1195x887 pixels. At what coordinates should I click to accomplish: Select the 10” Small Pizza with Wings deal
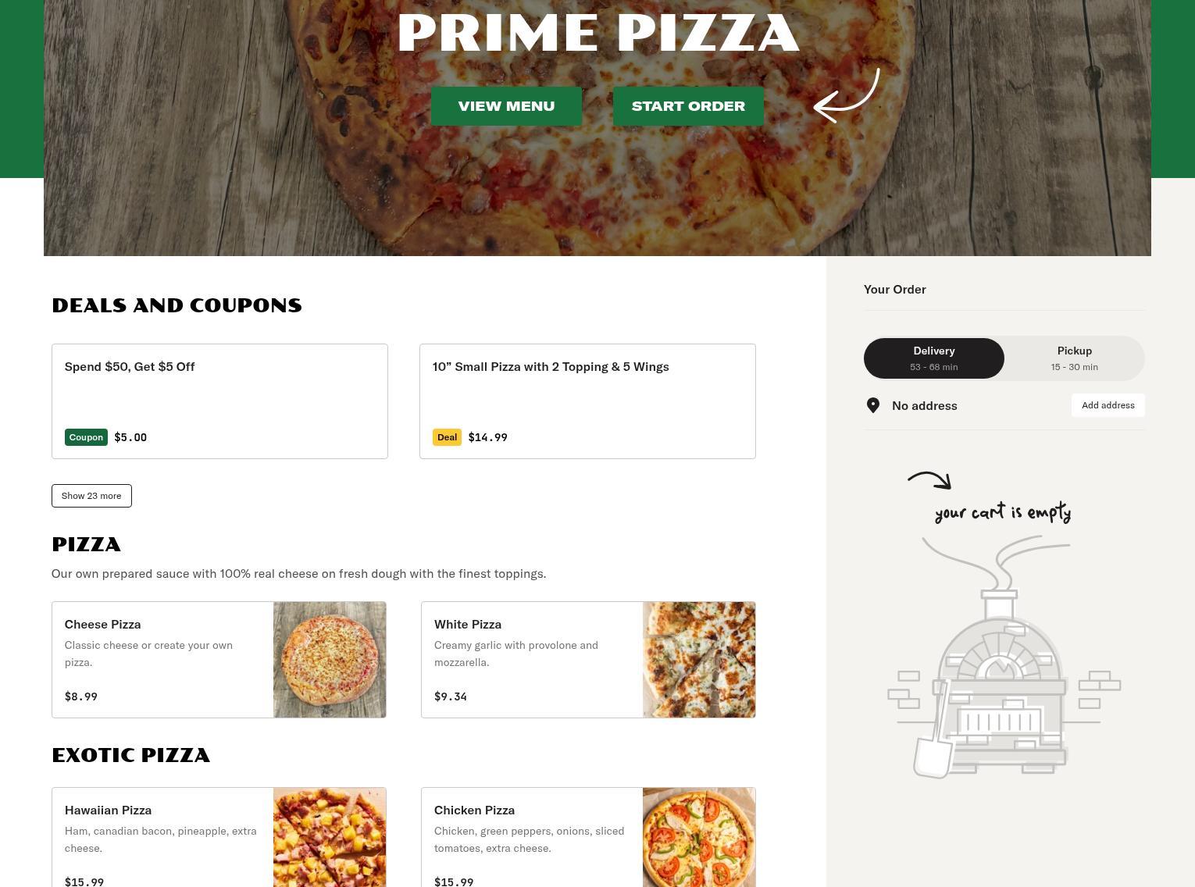coord(587,401)
